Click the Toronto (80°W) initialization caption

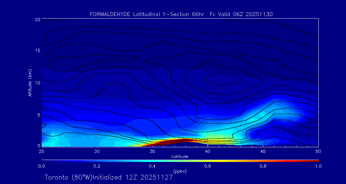109,177
